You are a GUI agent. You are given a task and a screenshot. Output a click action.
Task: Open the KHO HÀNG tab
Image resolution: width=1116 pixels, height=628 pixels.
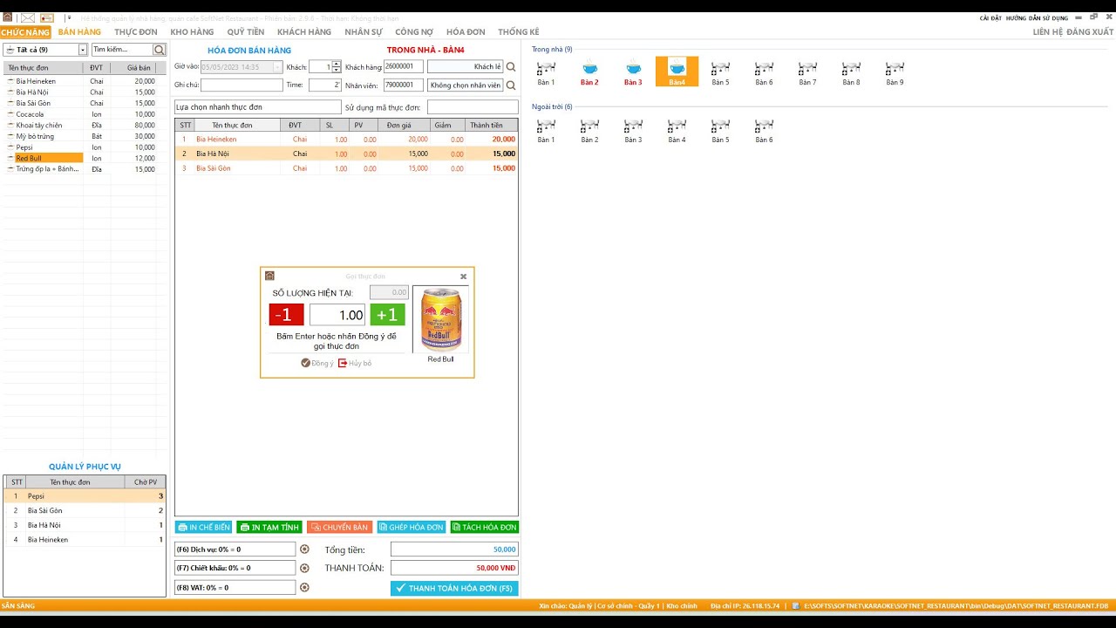pyautogui.click(x=192, y=32)
